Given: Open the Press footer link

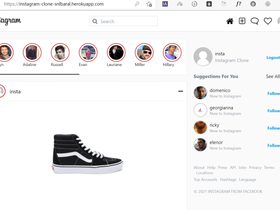Looking at the screenshot, I should (223, 167).
